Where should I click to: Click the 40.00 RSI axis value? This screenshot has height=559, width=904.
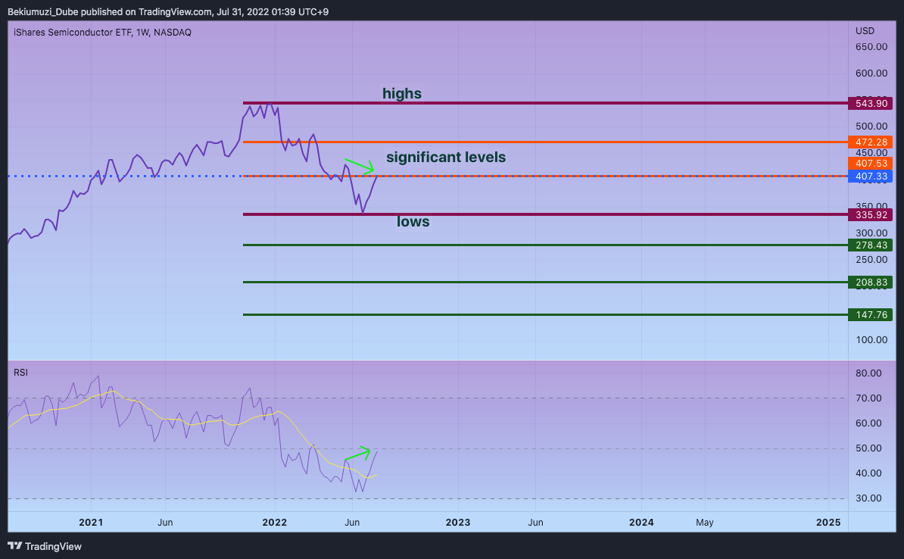click(868, 473)
